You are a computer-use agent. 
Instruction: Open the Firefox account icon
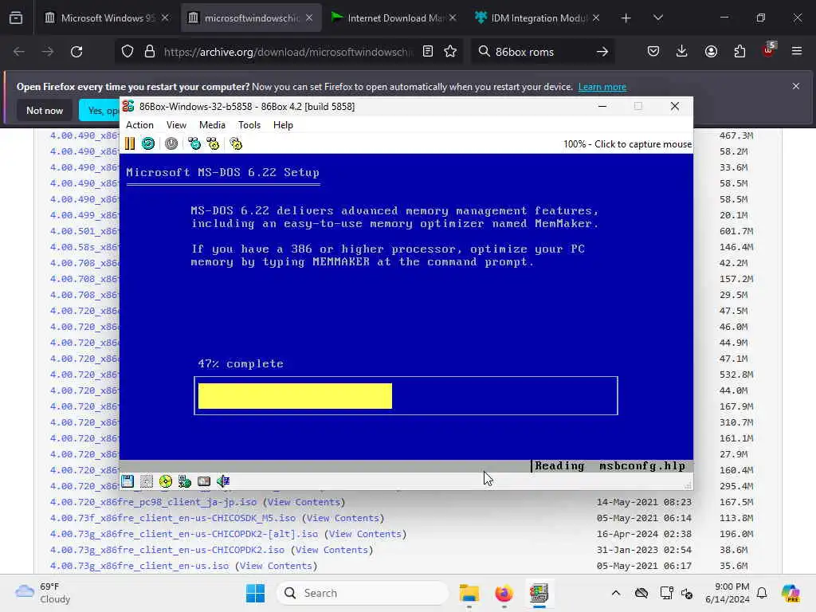pos(711,52)
